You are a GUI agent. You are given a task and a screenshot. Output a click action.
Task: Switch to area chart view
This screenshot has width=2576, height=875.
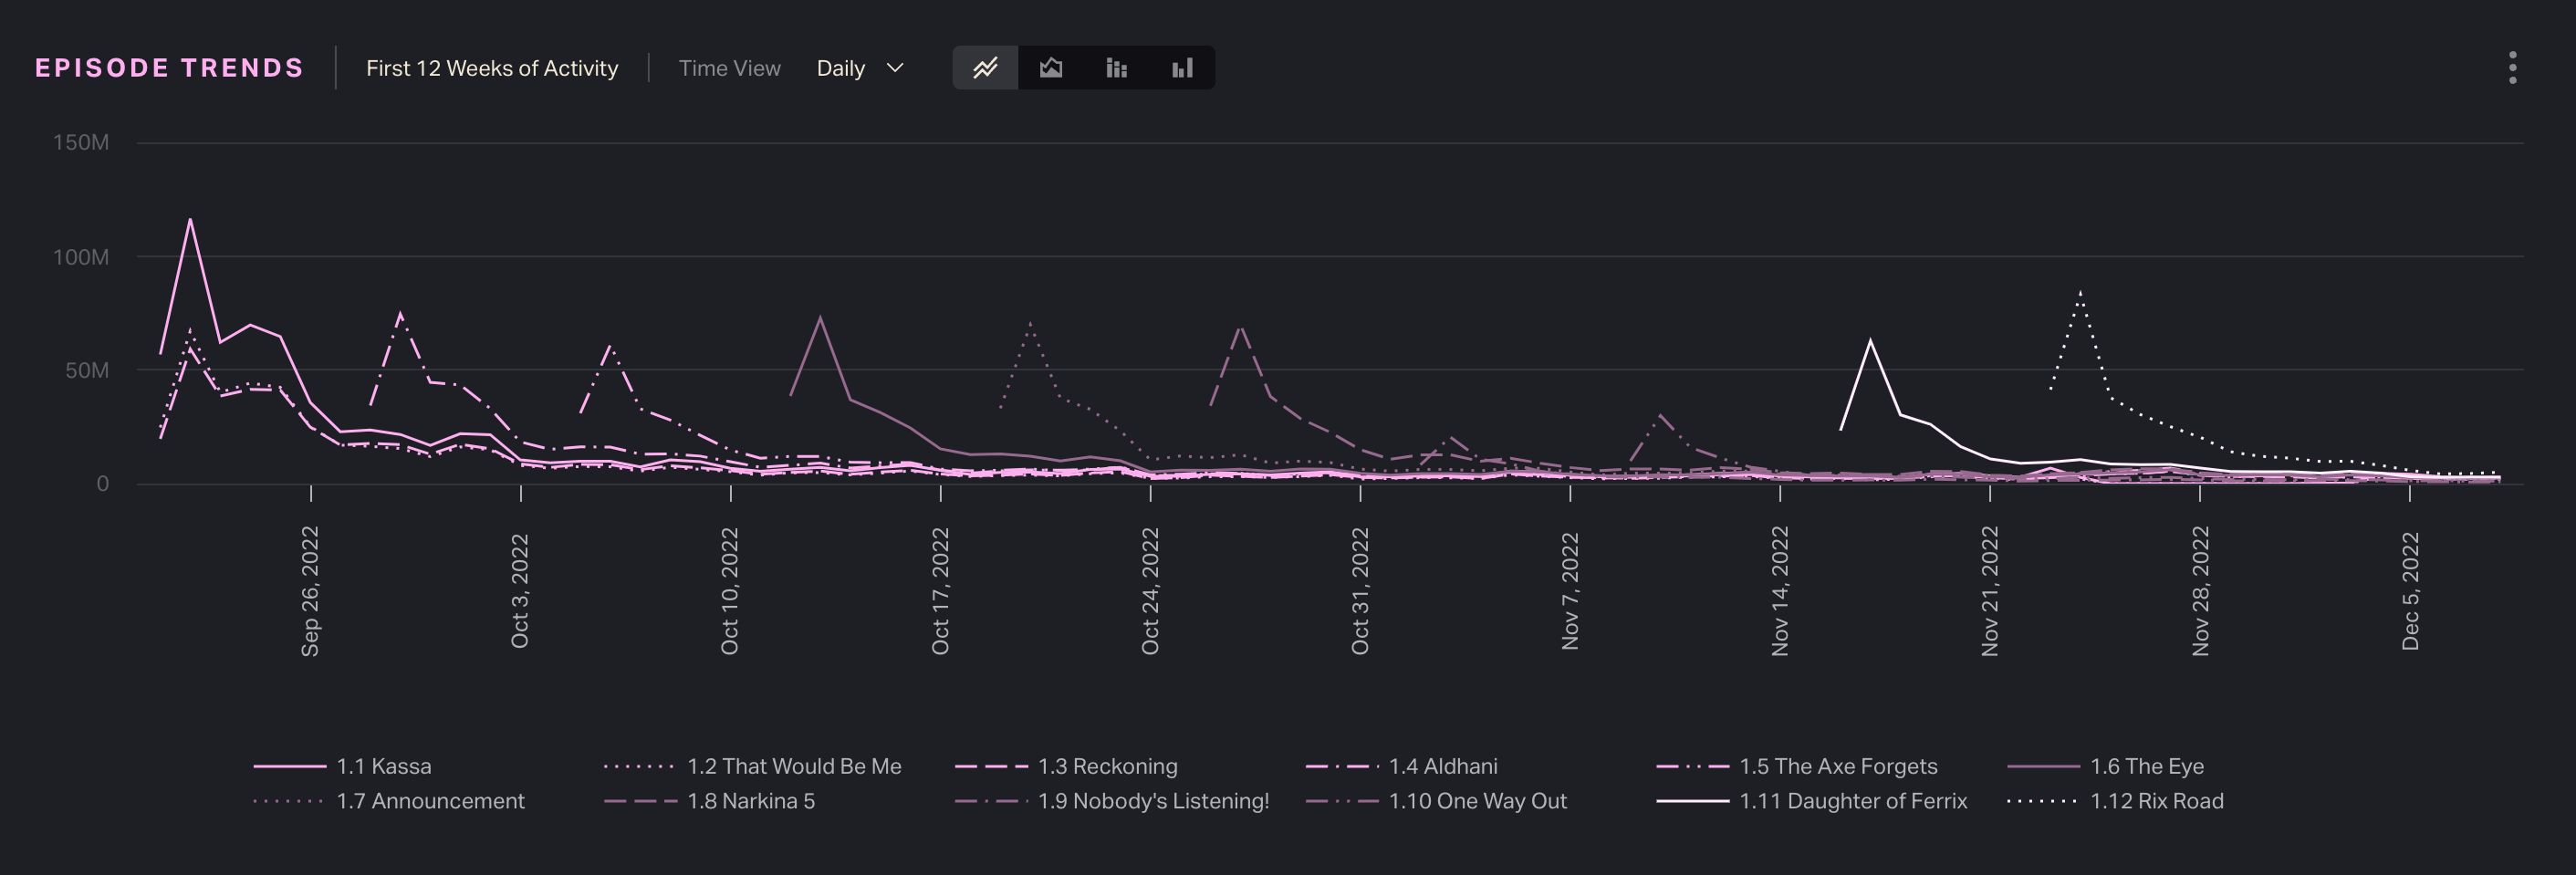click(x=1051, y=68)
